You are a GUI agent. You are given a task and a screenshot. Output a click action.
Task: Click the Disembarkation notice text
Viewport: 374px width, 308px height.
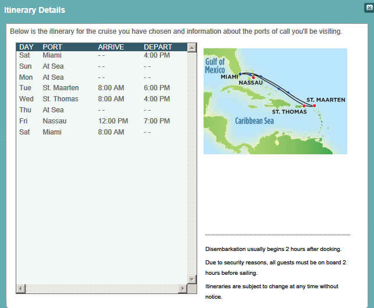coord(273,249)
